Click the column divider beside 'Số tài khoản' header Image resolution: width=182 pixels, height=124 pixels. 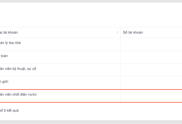(x=120, y=33)
